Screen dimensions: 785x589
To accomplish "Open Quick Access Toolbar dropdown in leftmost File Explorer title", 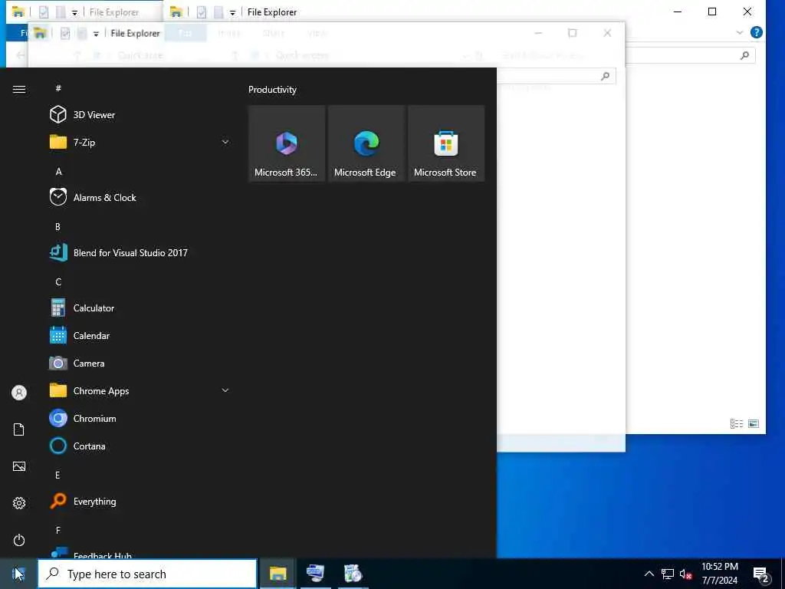I will (x=74, y=12).
